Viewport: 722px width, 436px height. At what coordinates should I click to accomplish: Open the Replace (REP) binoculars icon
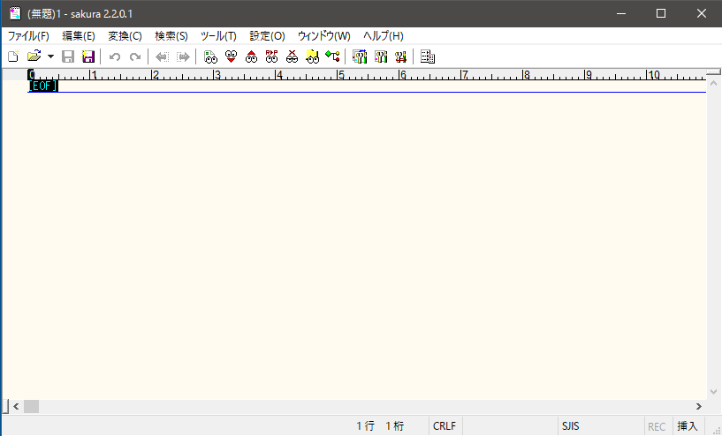pos(271,56)
